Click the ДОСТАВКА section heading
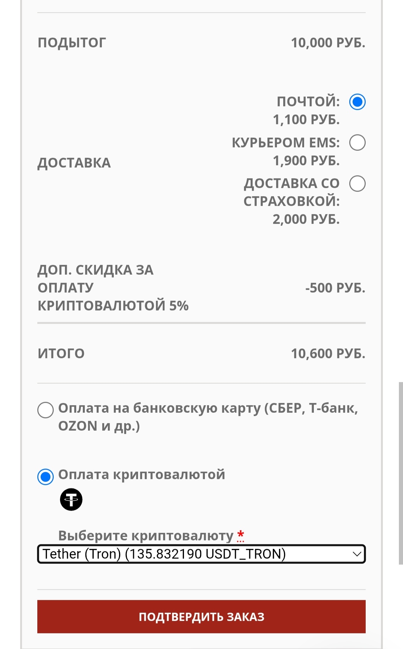Screen dimensions: 403x649 (74, 162)
